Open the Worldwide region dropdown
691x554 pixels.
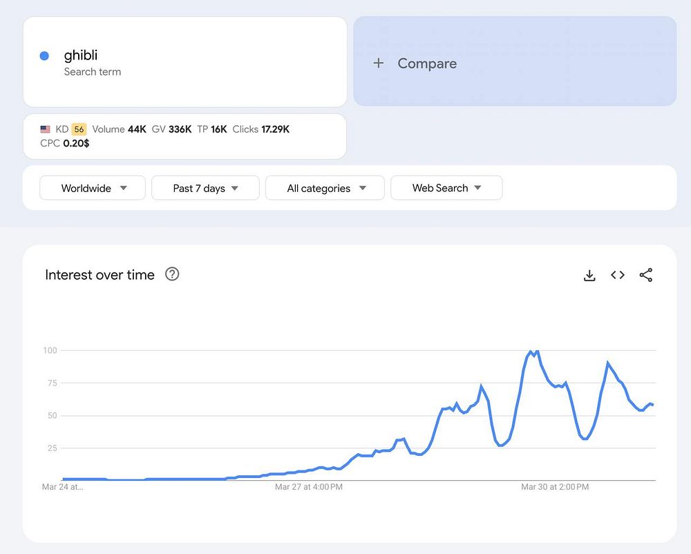click(x=93, y=188)
